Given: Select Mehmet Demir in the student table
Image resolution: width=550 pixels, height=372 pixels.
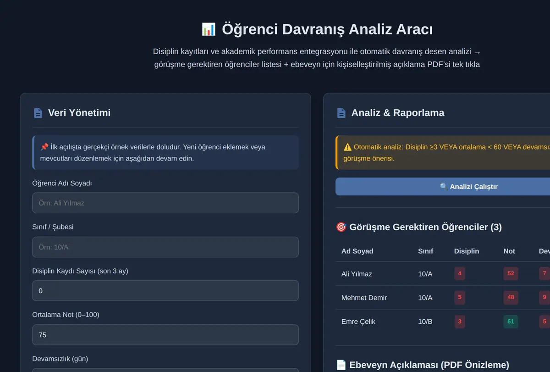Looking at the screenshot, I should point(364,298).
